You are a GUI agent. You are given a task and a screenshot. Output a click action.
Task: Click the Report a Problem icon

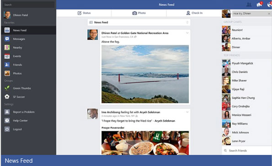coord(7,112)
